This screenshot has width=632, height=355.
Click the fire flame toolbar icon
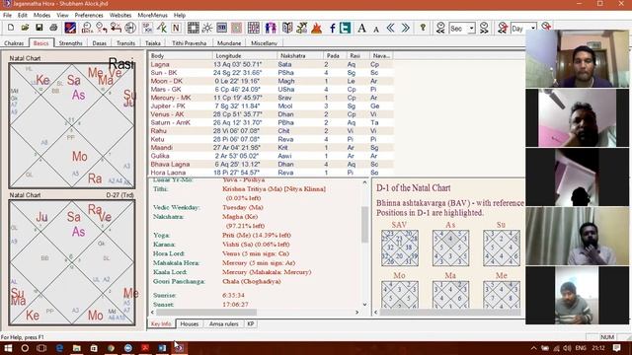pos(316,28)
